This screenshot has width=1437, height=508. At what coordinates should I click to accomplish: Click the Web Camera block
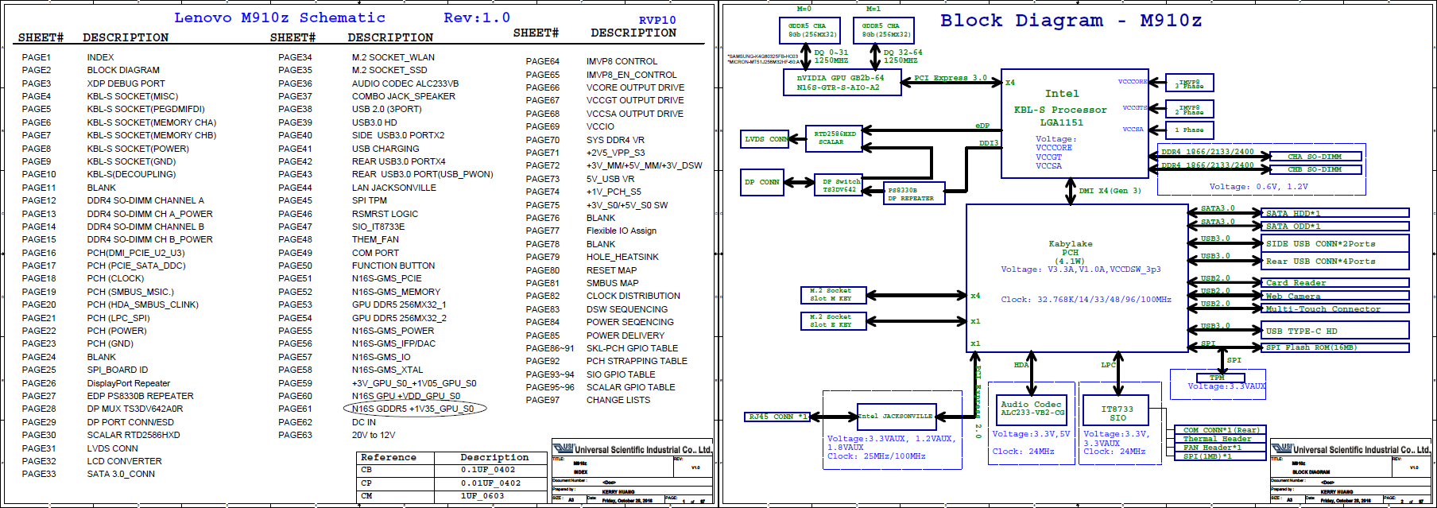[1335, 296]
